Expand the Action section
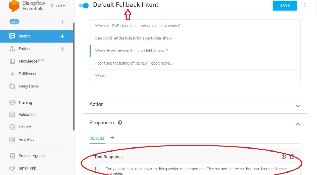This screenshot has height=175, width=317. click(x=298, y=106)
